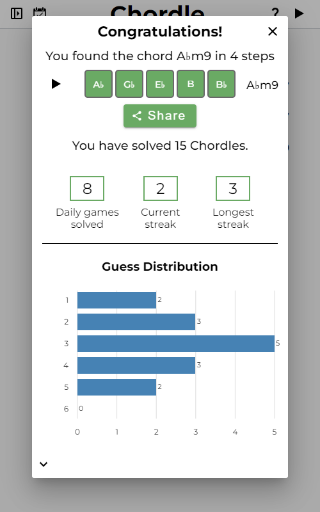Click the A♭m9 chord name label
Screen dimensions: 320x512
click(x=262, y=85)
